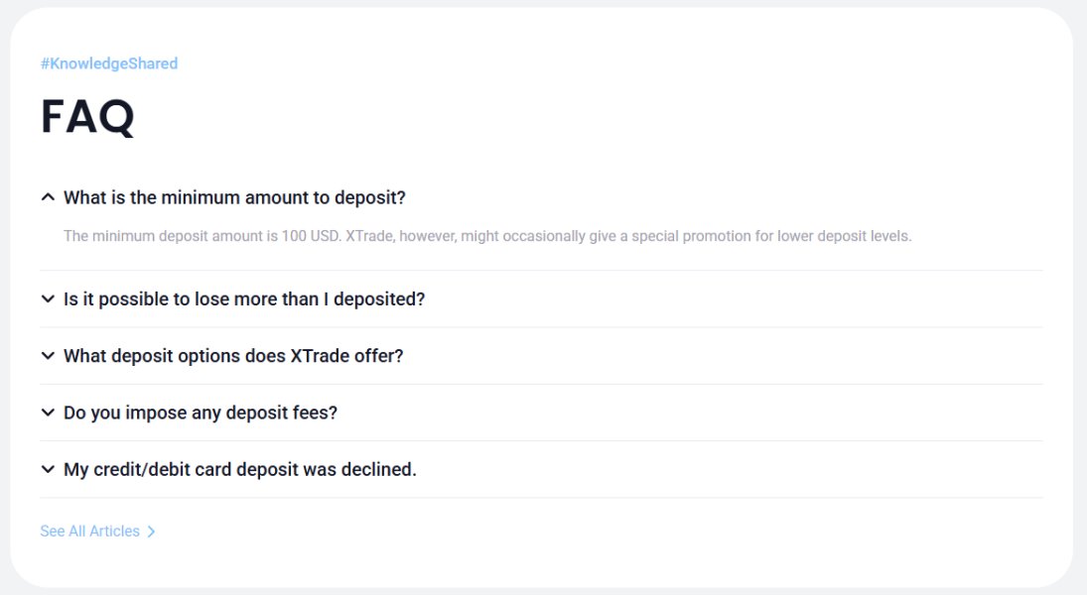Click the right arrow after See All Articles
This screenshot has height=595, width=1087.
[151, 532]
